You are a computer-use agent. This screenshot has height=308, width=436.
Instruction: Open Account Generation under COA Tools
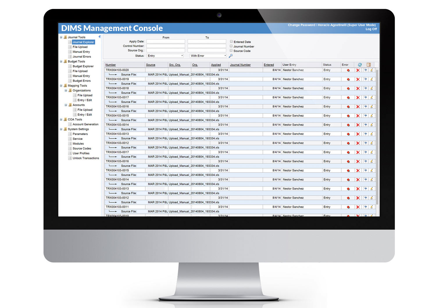85,124
